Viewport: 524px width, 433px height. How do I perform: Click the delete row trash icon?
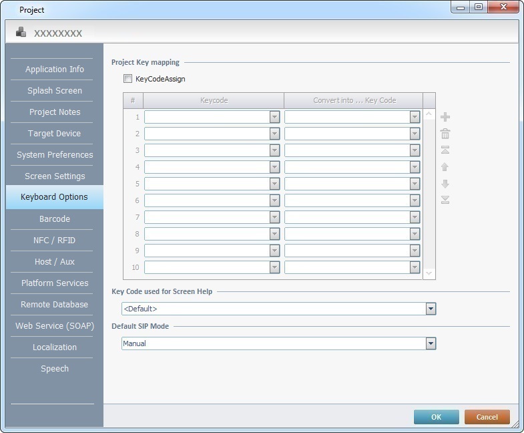pyautogui.click(x=445, y=134)
